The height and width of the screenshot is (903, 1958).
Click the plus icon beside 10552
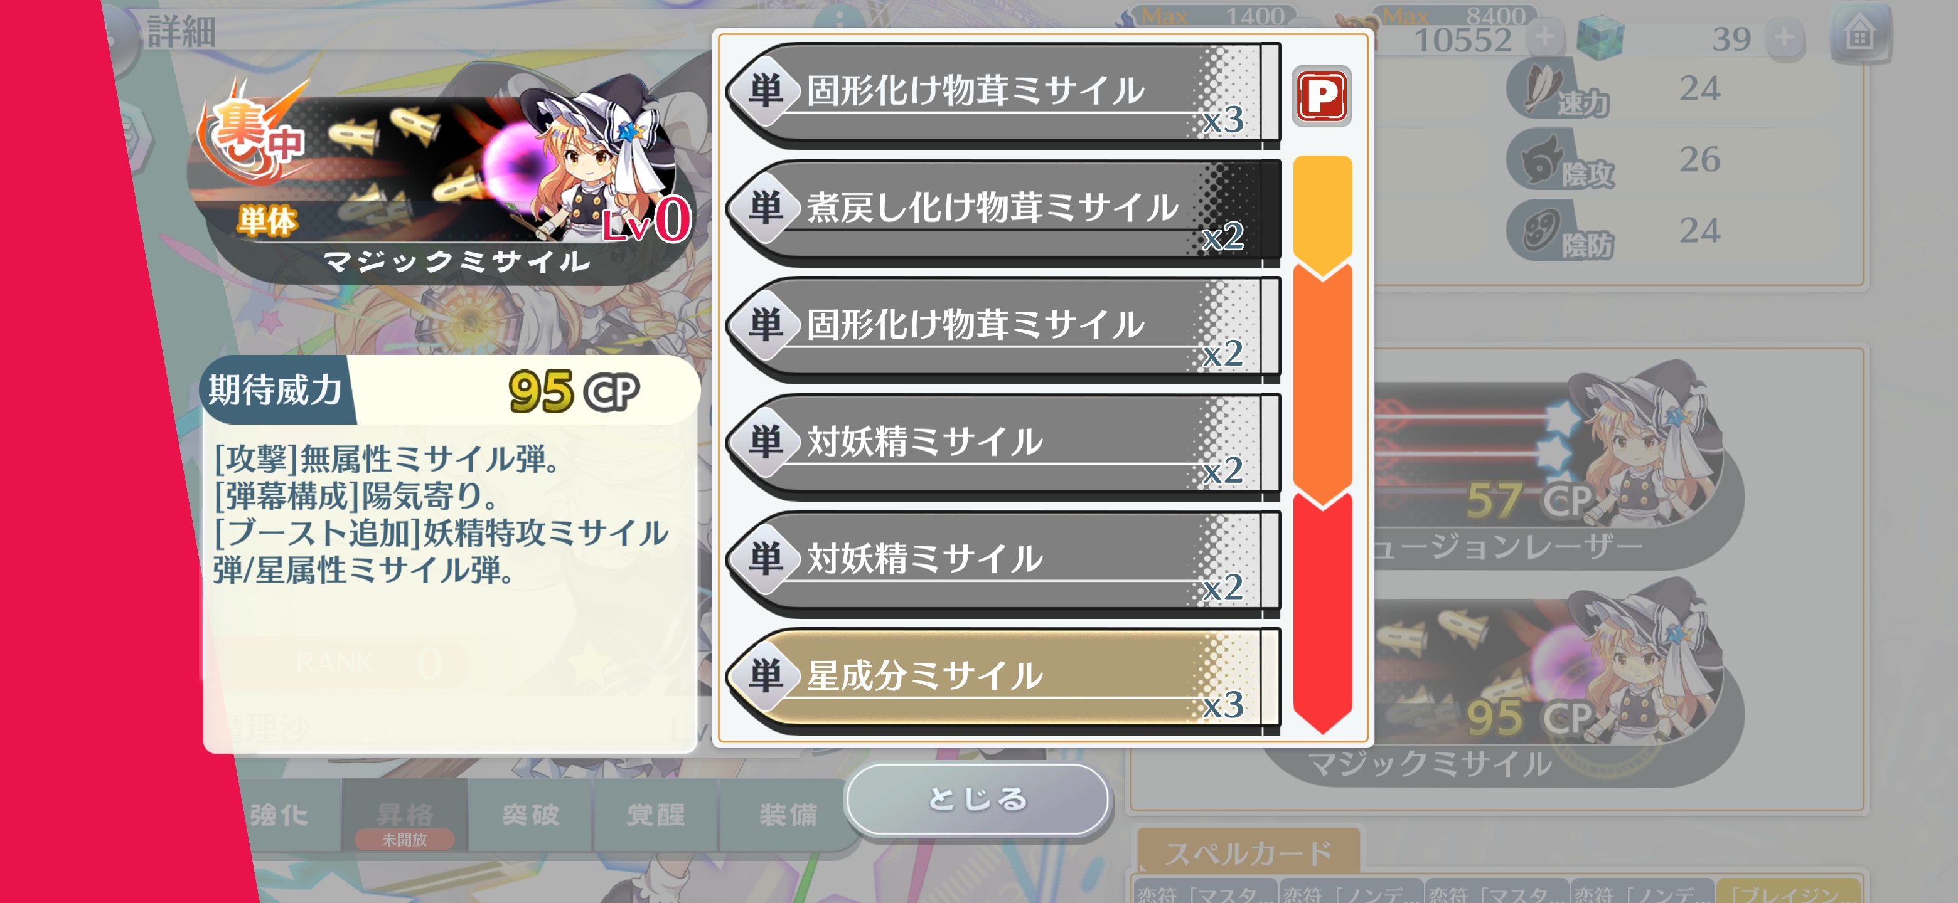pyautogui.click(x=1544, y=36)
